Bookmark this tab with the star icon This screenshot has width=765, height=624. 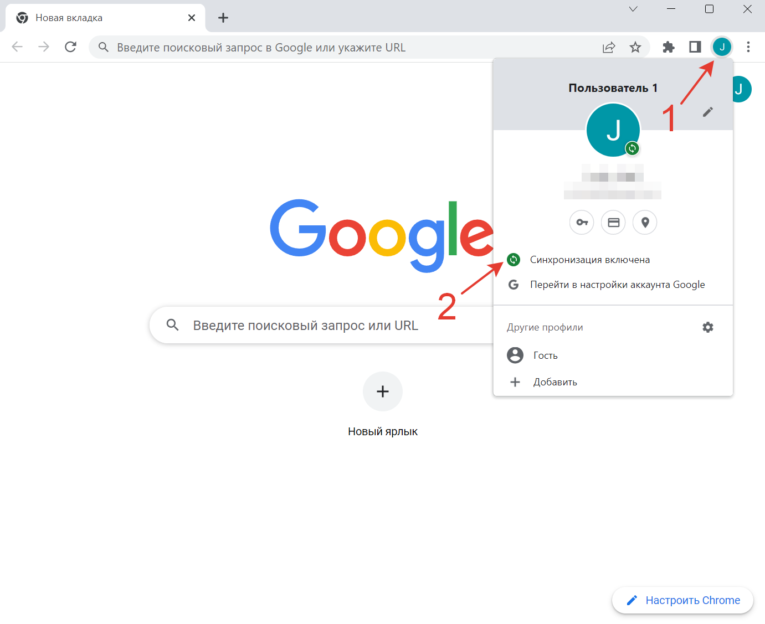(x=635, y=47)
